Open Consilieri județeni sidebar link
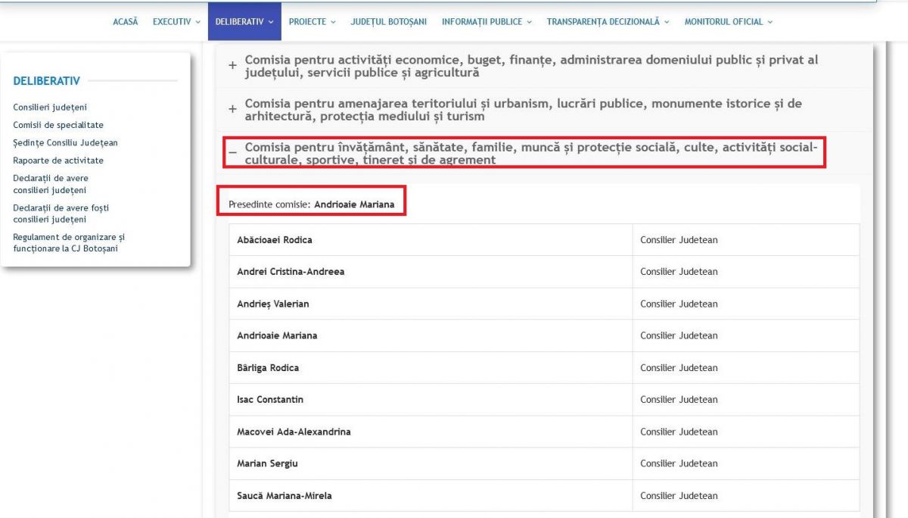The width and height of the screenshot is (908, 518). [50, 108]
